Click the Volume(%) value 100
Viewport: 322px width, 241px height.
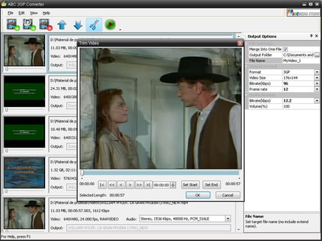[301, 106]
